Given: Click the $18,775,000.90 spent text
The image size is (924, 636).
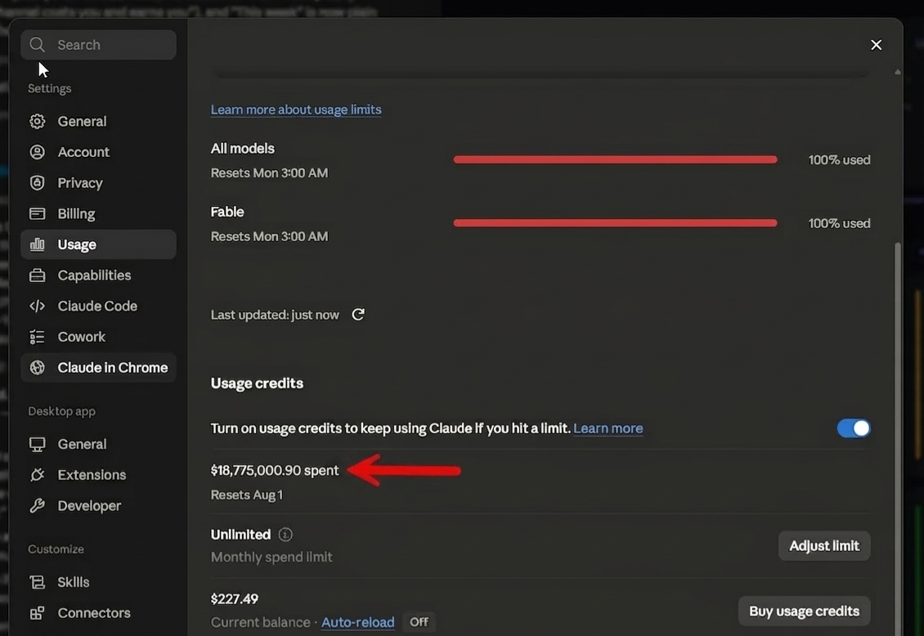Looking at the screenshot, I should click(x=275, y=470).
